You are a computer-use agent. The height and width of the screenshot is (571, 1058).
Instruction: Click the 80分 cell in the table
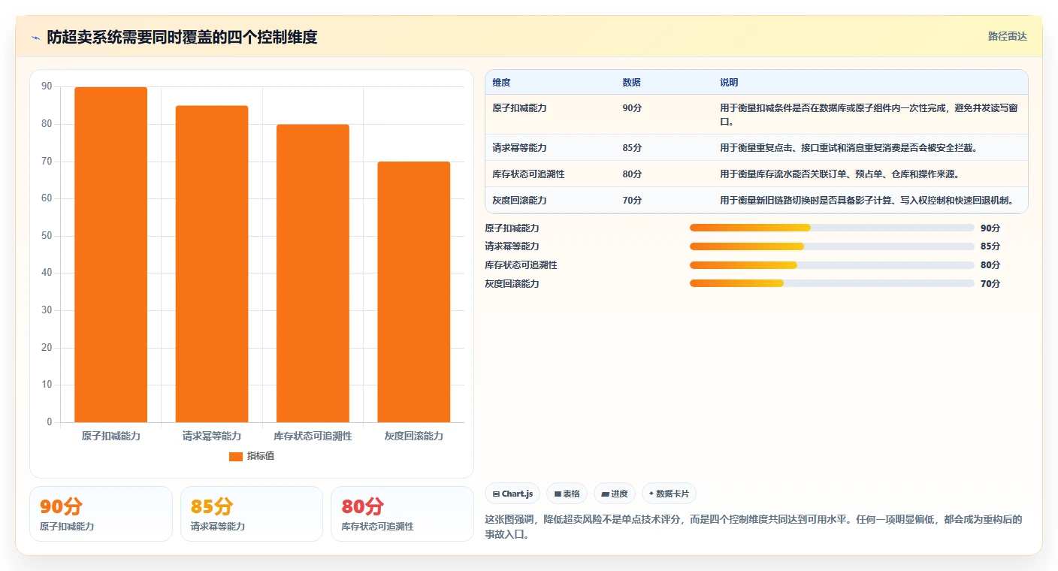point(632,174)
